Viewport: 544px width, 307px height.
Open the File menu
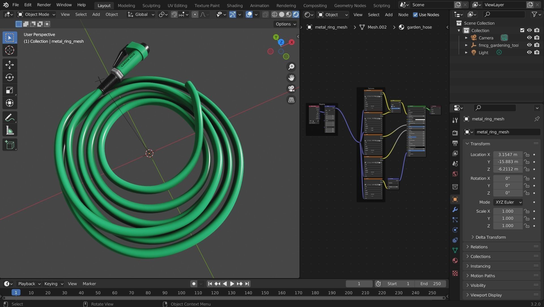pyautogui.click(x=16, y=5)
